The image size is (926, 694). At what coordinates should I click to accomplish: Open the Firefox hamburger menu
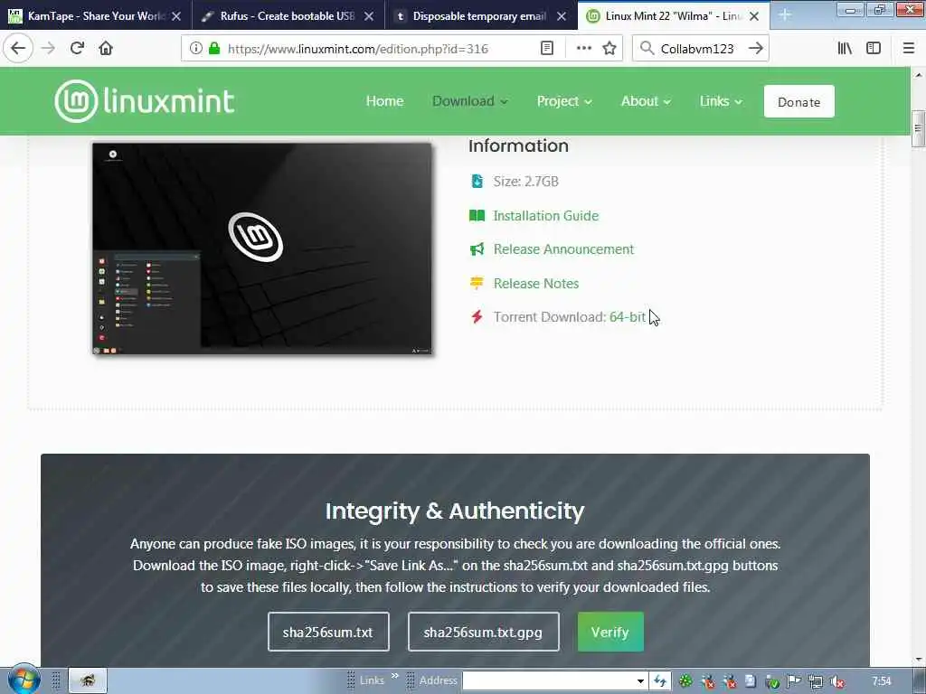(x=909, y=49)
